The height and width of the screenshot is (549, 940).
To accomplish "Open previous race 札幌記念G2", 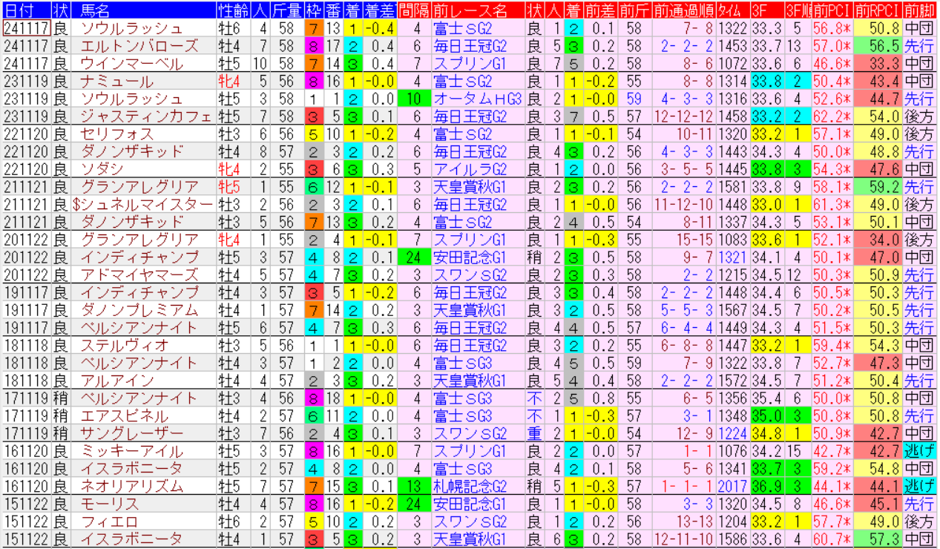I will click(x=470, y=487).
